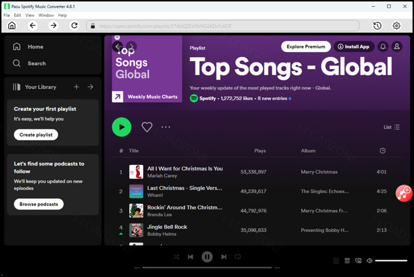Open the List view options dropdown
Viewport: 414px width, 277px height.
point(391,127)
